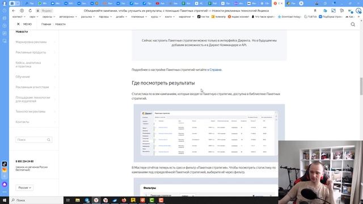Open Firefox from the taskbar
Image resolution: width=363 pixels, height=204 pixels.
(124, 200)
